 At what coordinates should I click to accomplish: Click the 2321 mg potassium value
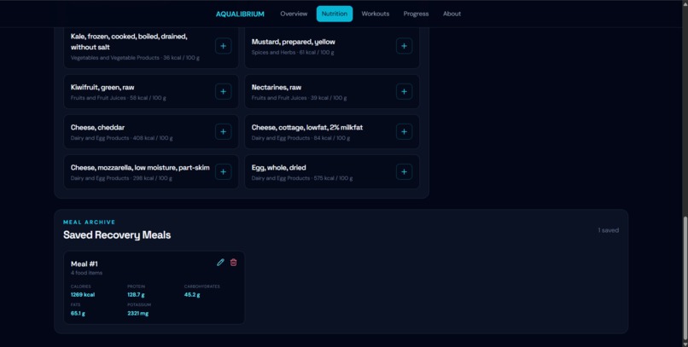[x=137, y=313]
